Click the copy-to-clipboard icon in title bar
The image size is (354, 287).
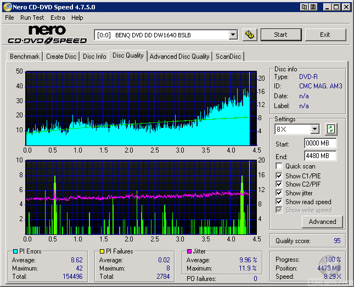click(x=304, y=7)
